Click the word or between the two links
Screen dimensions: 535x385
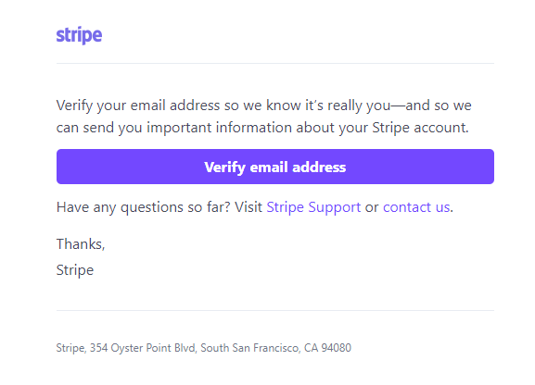[372, 208]
